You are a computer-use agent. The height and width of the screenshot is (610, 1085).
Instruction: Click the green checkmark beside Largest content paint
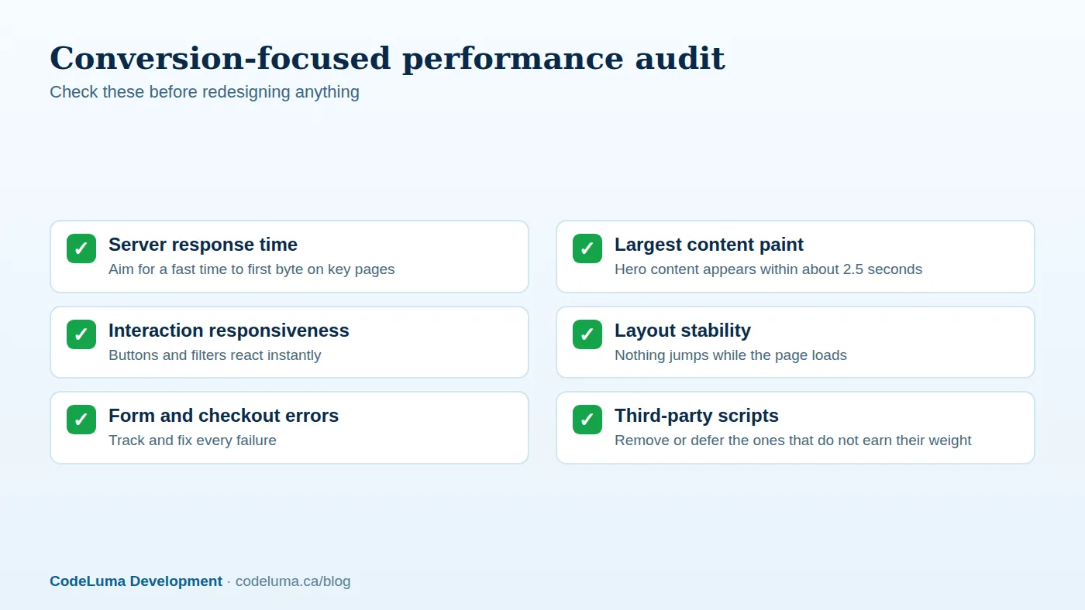pyautogui.click(x=587, y=248)
